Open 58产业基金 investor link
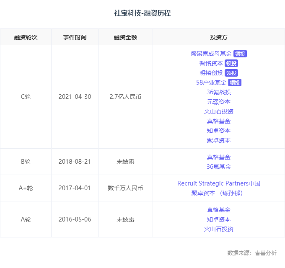The width and height of the screenshot is (285, 268). [211, 82]
